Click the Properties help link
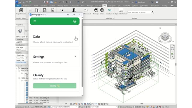The height and width of the screenshot is (108, 192). [x=21, y=62]
